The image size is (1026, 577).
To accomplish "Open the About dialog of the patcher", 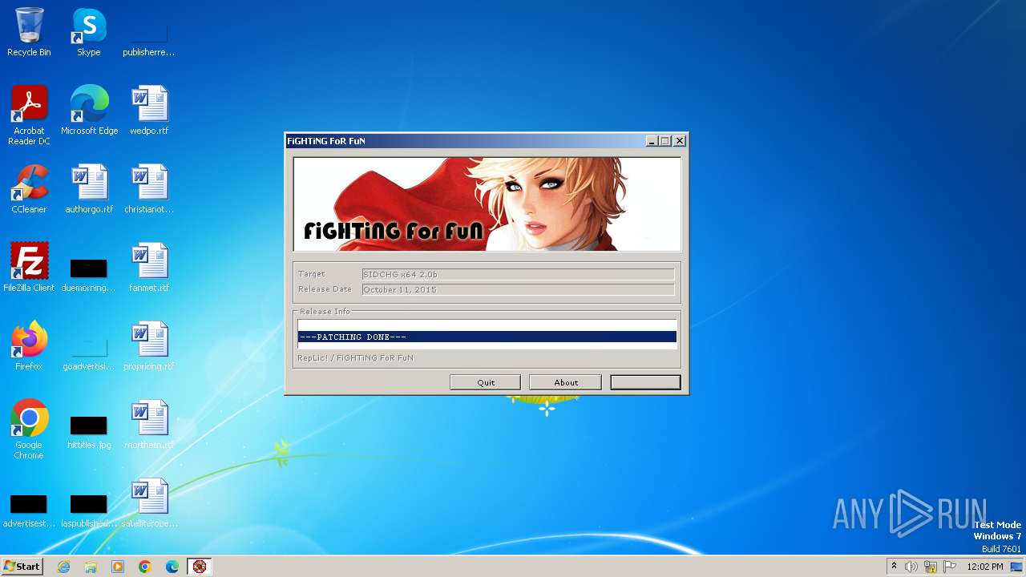I will point(566,382).
